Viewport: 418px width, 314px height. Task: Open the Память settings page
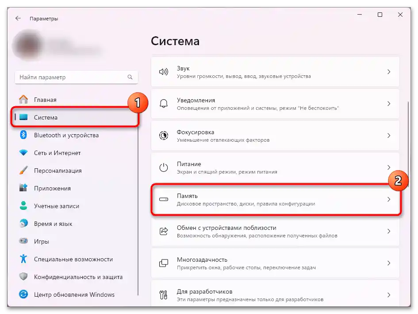point(274,199)
